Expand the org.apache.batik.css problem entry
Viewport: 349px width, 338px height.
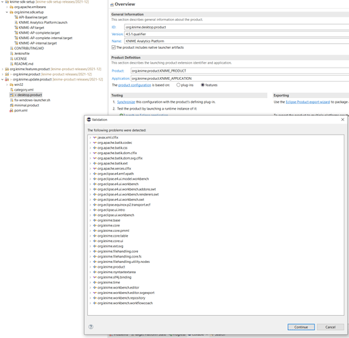tap(90, 148)
